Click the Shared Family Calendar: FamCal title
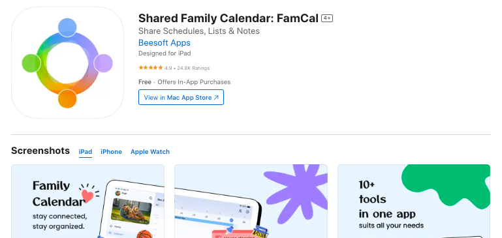The width and height of the screenshot is (502, 238). coord(228,18)
